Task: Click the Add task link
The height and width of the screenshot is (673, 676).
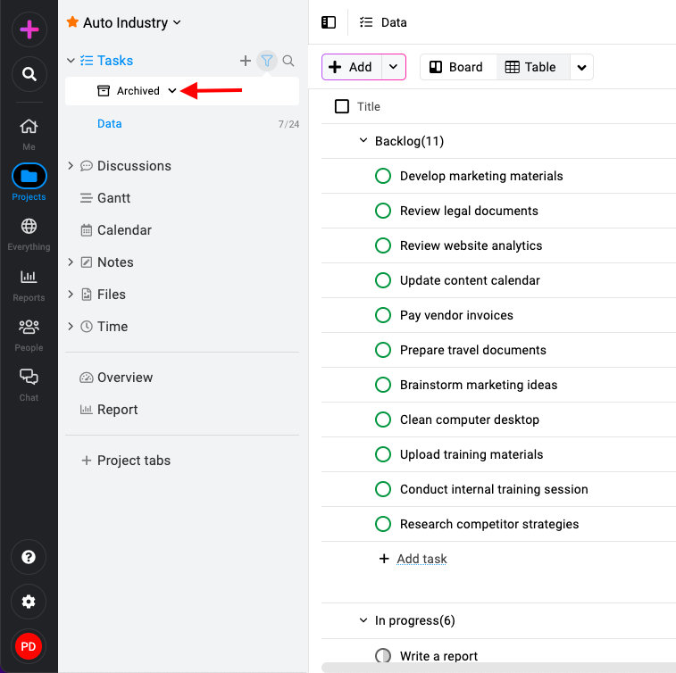Action: 421,559
